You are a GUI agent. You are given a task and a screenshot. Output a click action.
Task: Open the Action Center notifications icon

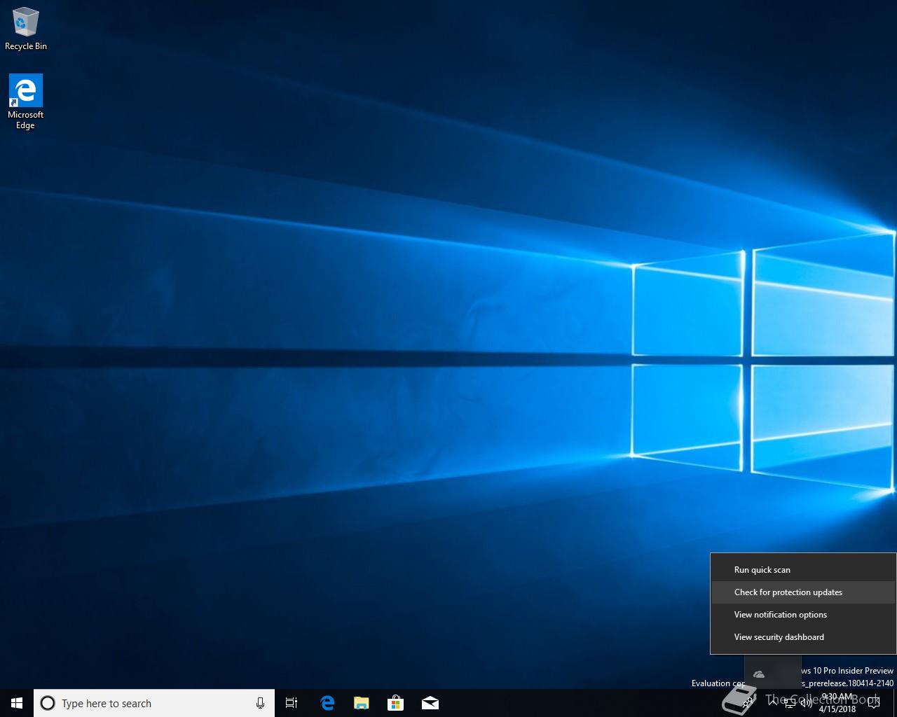click(873, 703)
